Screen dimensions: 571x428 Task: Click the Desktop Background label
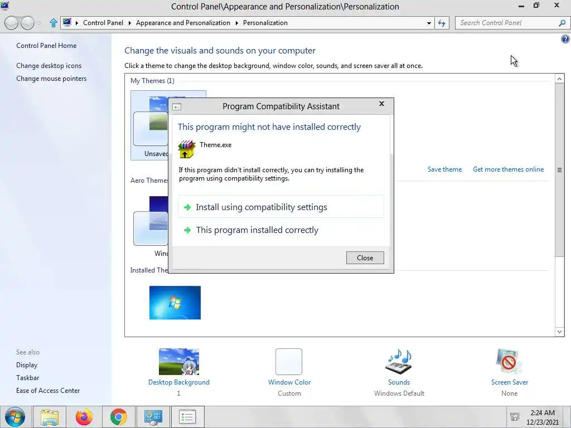[179, 382]
